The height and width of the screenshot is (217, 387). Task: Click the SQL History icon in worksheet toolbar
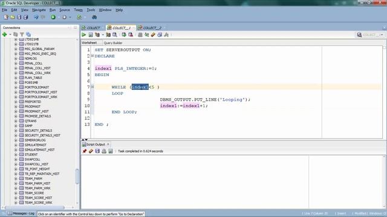click(160, 35)
